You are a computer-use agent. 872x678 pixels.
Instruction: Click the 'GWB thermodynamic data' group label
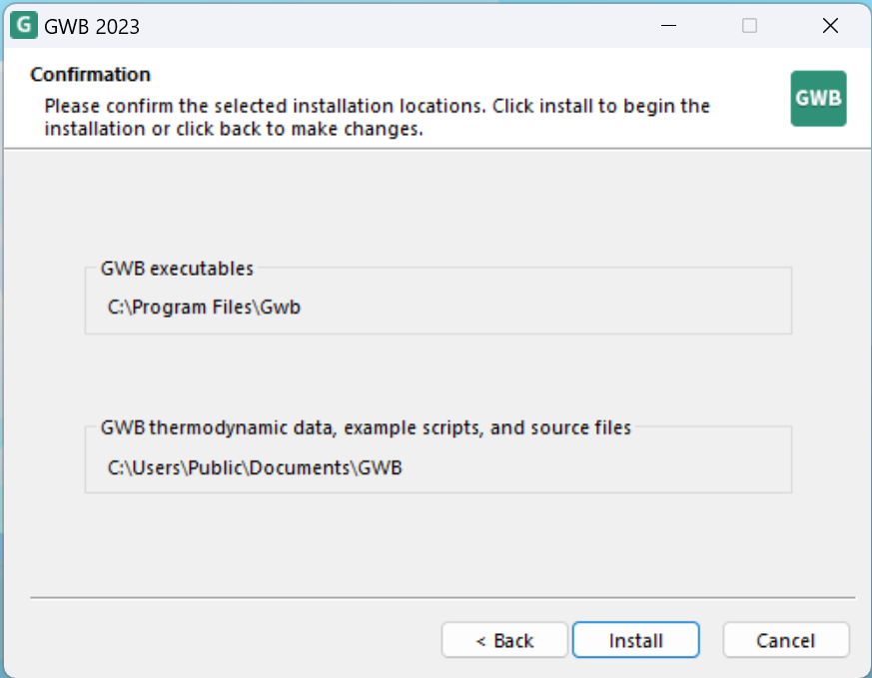coord(366,428)
